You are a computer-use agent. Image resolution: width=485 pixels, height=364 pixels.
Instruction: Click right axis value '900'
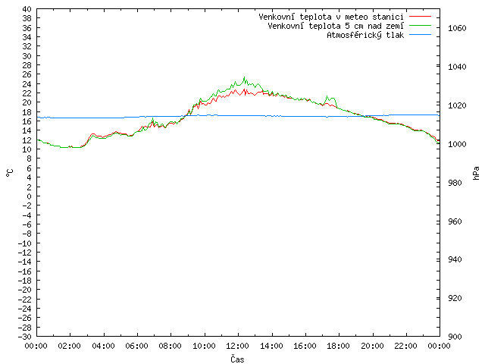(455, 337)
